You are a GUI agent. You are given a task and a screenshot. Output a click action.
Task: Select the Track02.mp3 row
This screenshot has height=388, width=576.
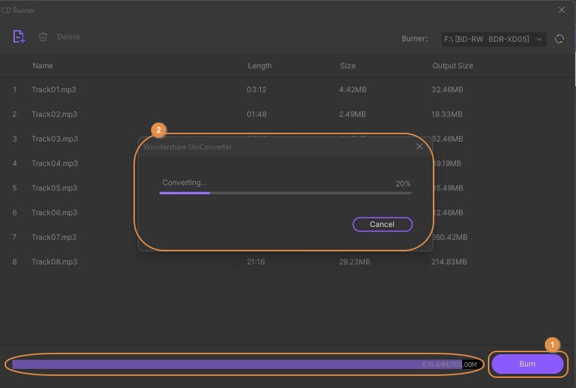pyautogui.click(x=54, y=114)
